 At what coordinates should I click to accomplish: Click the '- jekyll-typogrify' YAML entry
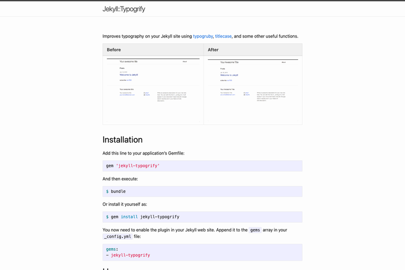tap(128, 255)
